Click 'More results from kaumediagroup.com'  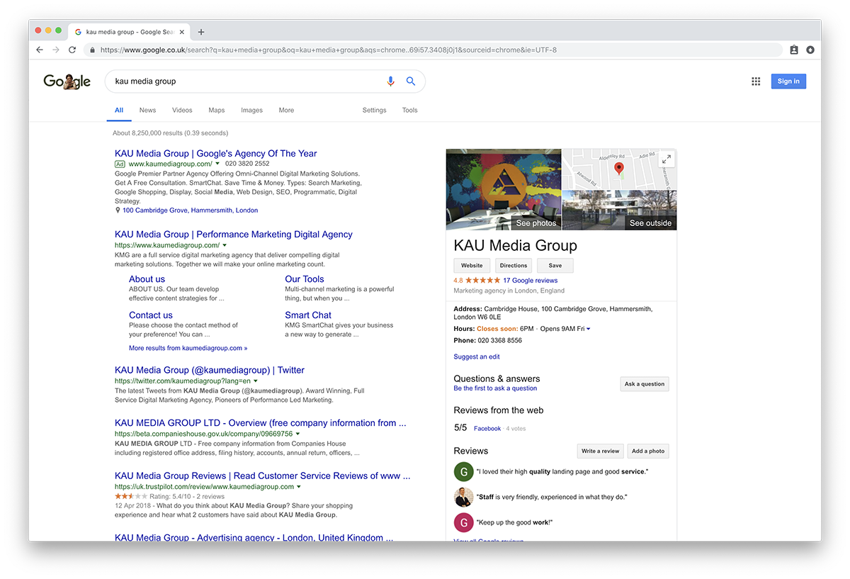click(x=188, y=349)
